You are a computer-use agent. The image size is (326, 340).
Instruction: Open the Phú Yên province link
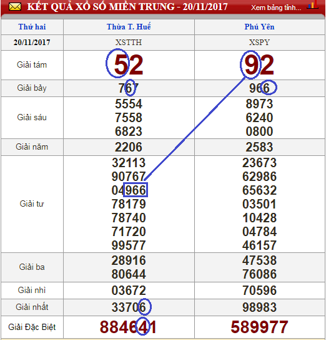pos(259,27)
